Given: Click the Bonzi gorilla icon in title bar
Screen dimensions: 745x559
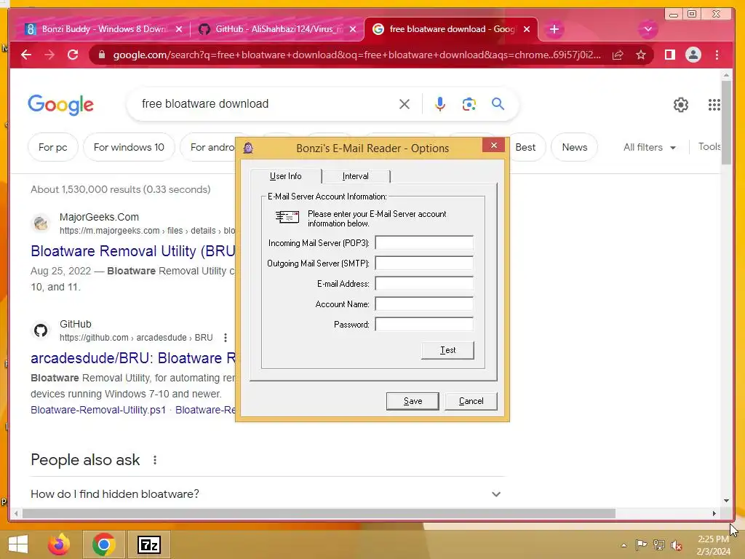Looking at the screenshot, I should click(249, 148).
